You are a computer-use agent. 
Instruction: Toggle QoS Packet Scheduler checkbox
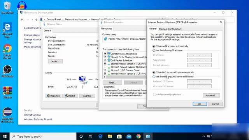click(x=105, y=60)
